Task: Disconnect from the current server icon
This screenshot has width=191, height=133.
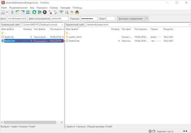Action: pos(50,12)
